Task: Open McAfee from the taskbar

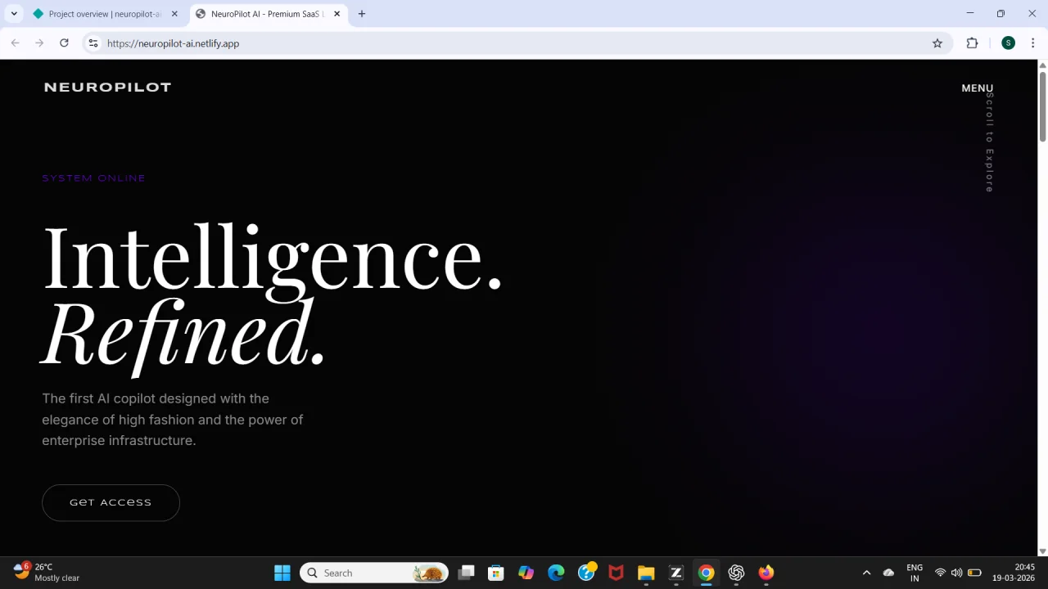Action: [x=616, y=573]
